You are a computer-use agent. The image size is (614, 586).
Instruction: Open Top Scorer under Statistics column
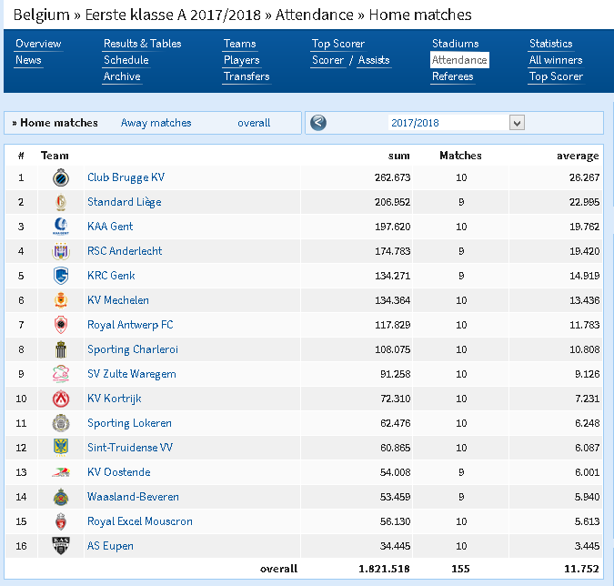pyautogui.click(x=556, y=76)
